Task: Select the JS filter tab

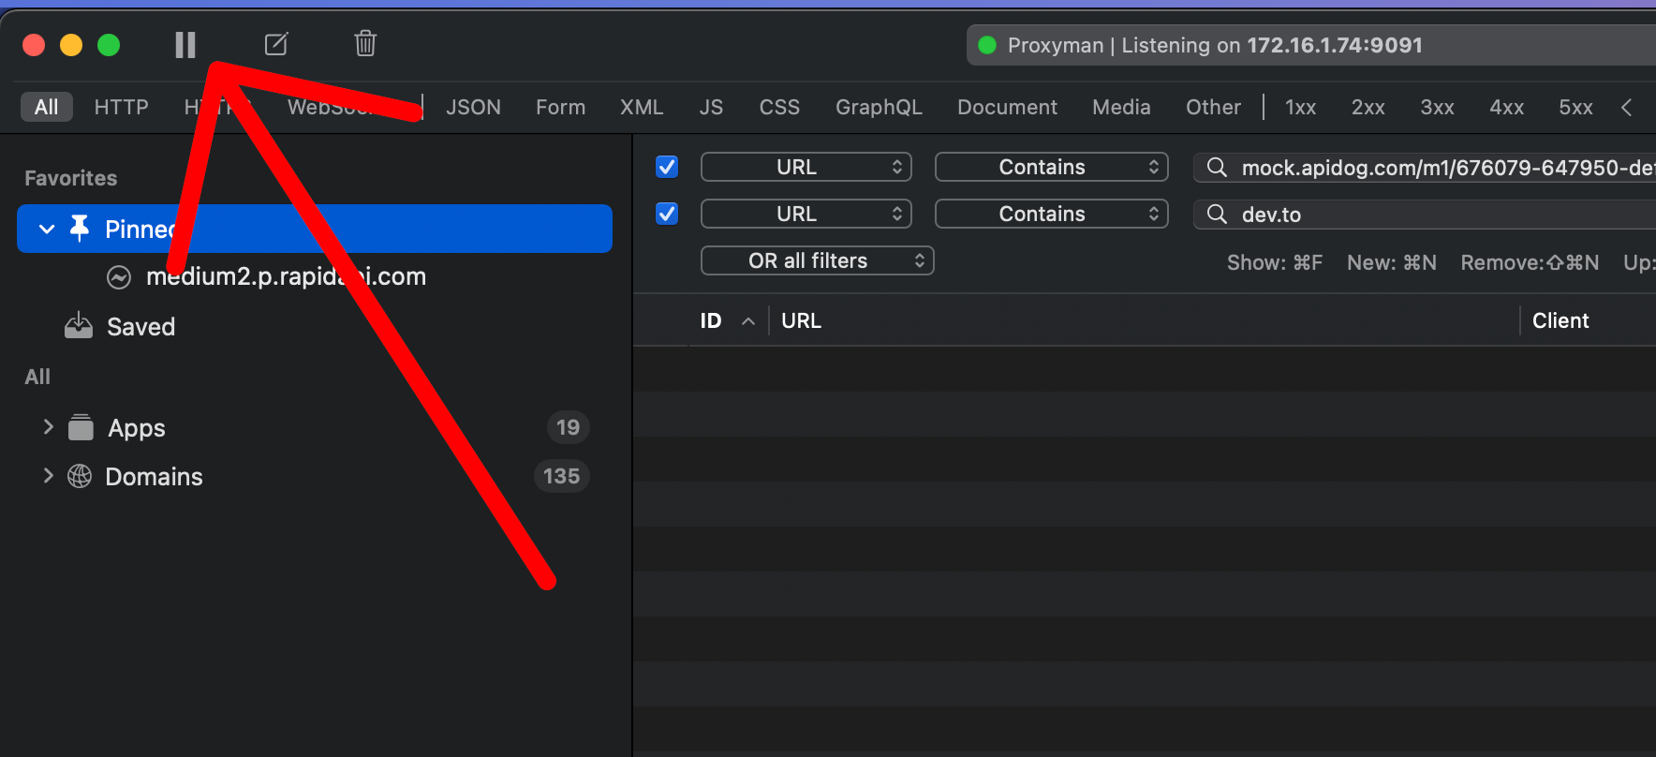Action: click(x=711, y=107)
